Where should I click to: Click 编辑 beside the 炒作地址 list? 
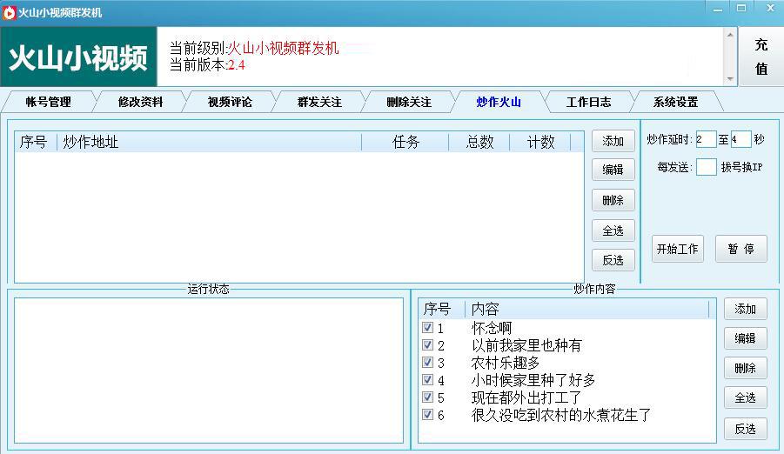613,170
